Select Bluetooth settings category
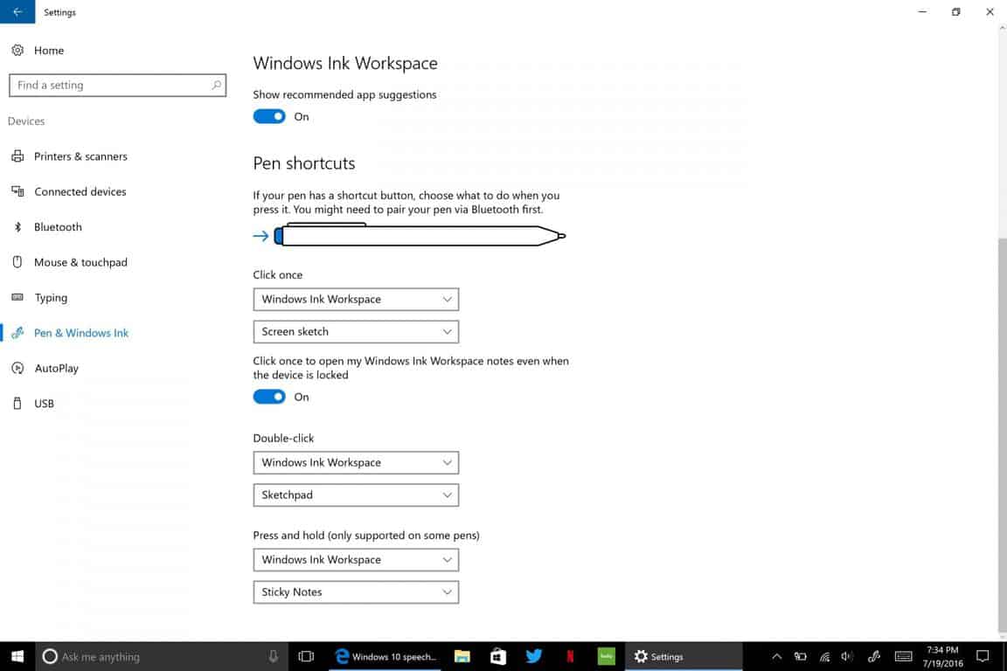 point(58,226)
